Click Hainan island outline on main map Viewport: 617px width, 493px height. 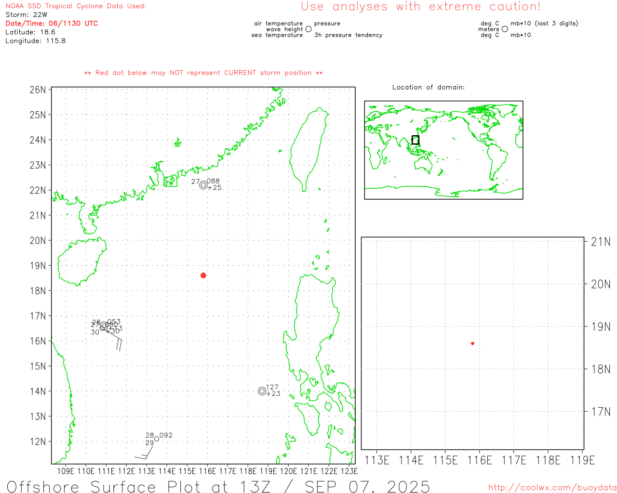(82, 261)
